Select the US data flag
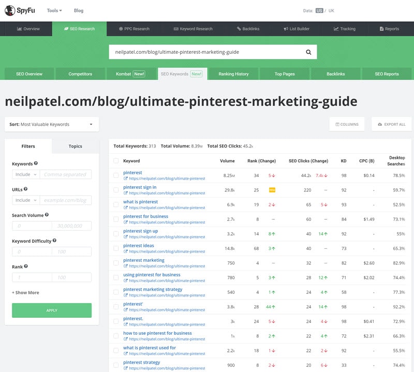 (319, 10)
